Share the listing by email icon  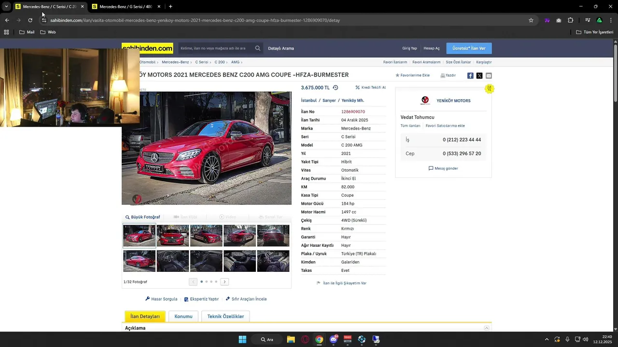[489, 76]
